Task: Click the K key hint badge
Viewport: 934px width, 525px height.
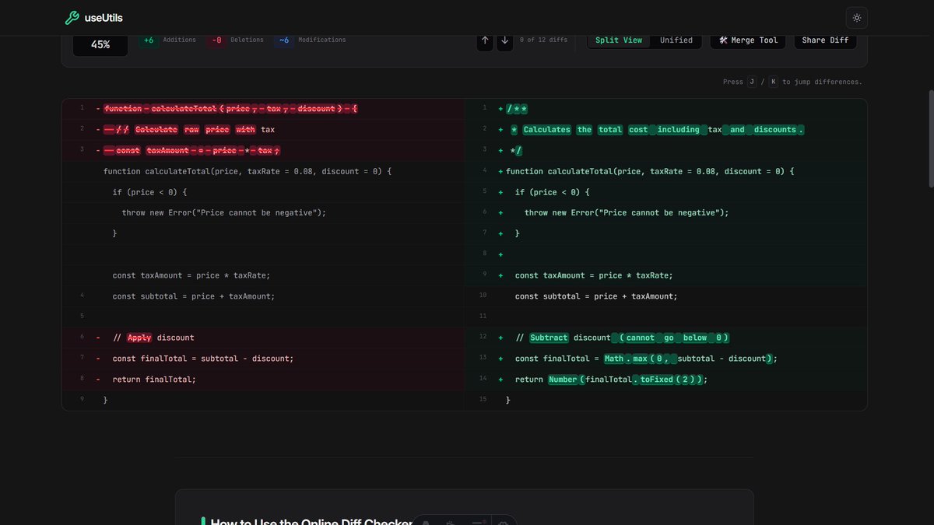Action: pyautogui.click(x=773, y=82)
